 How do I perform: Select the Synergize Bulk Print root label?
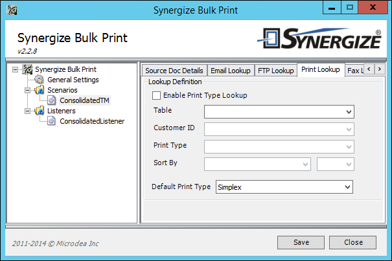65,69
